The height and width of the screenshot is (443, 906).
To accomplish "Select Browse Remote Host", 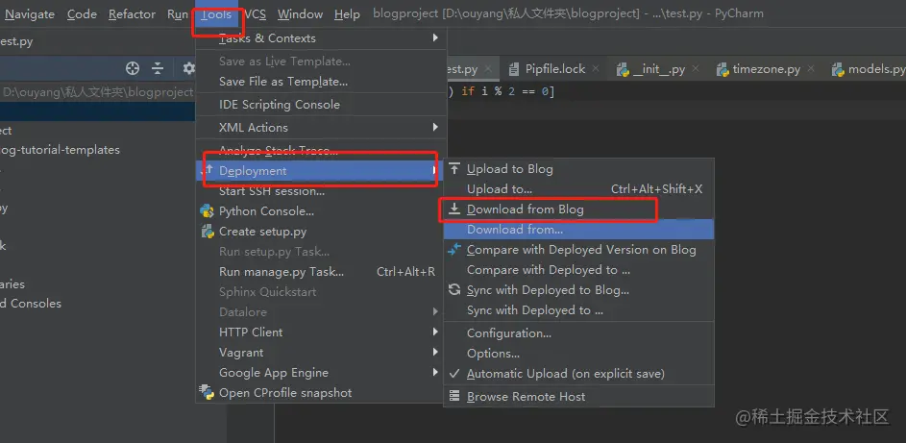I will click(x=578, y=397).
